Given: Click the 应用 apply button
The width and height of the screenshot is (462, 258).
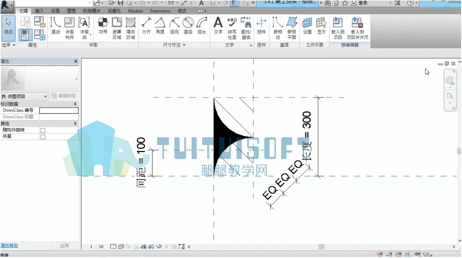Looking at the screenshot, I should pos(65,246).
